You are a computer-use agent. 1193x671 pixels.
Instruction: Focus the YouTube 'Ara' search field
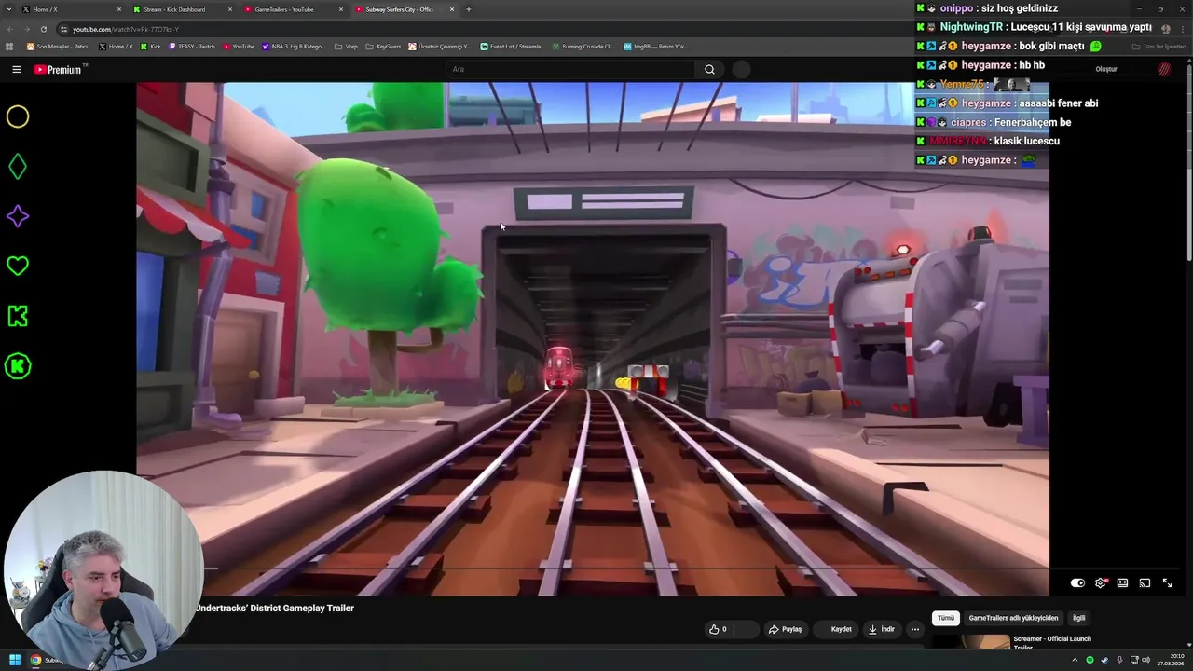click(x=570, y=69)
